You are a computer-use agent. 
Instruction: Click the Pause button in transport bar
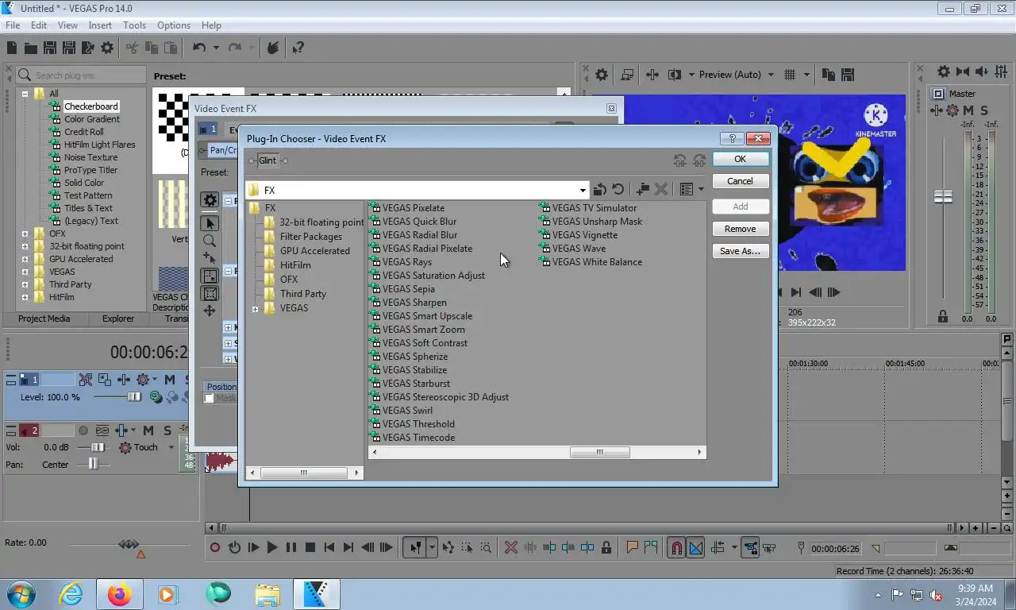[291, 547]
